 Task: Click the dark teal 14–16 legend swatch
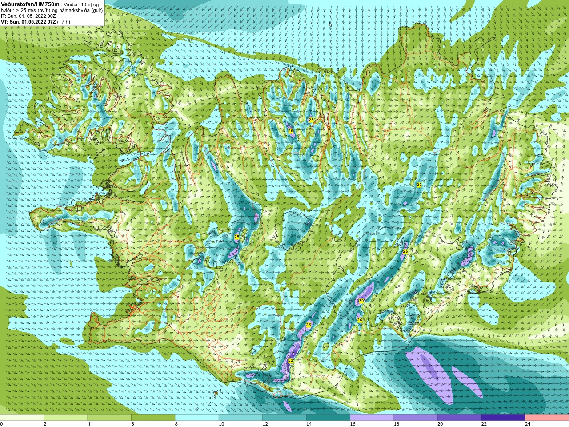tap(328, 417)
